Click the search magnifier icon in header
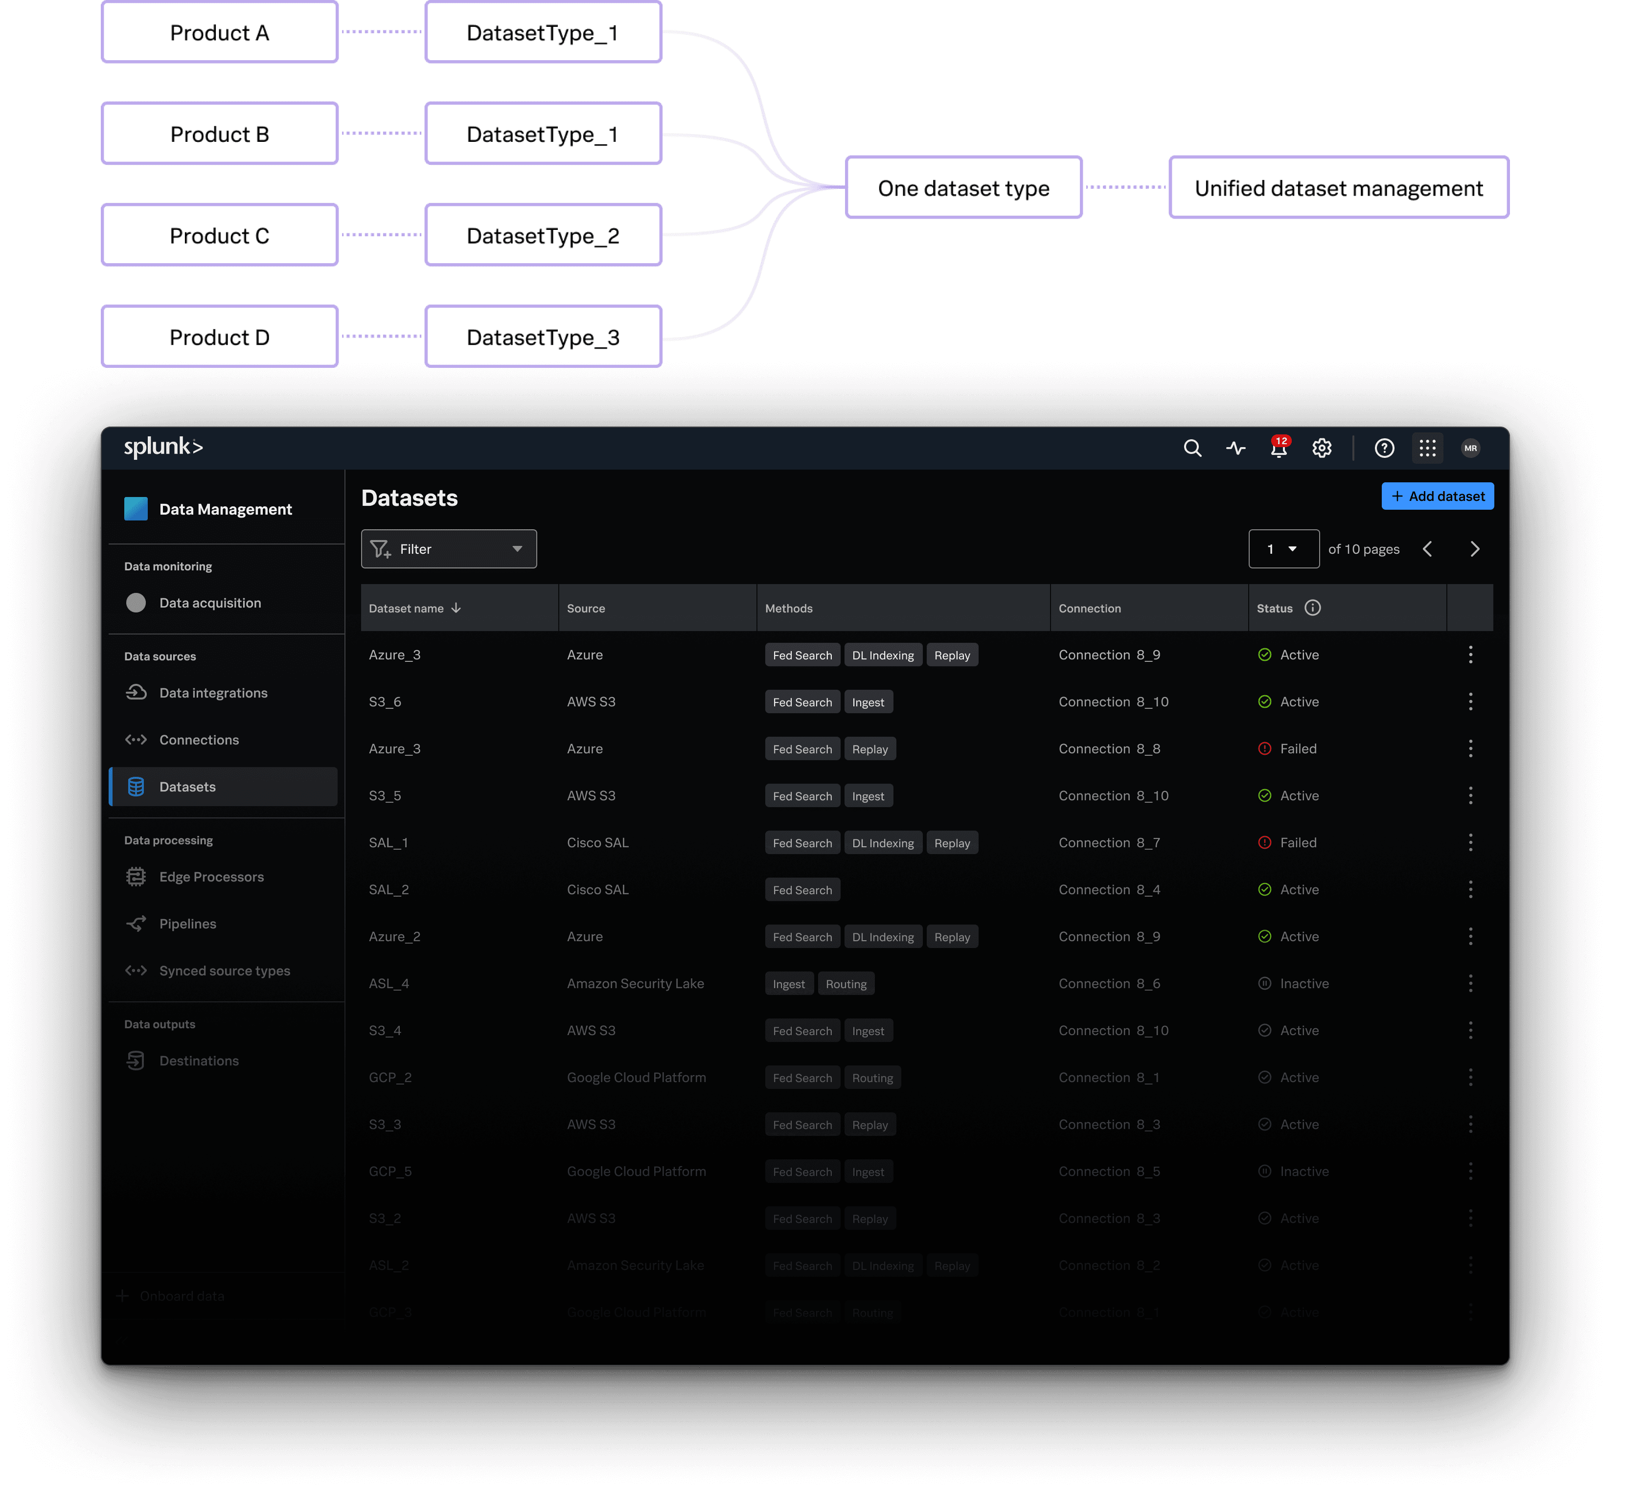1646x1492 pixels. click(1192, 448)
